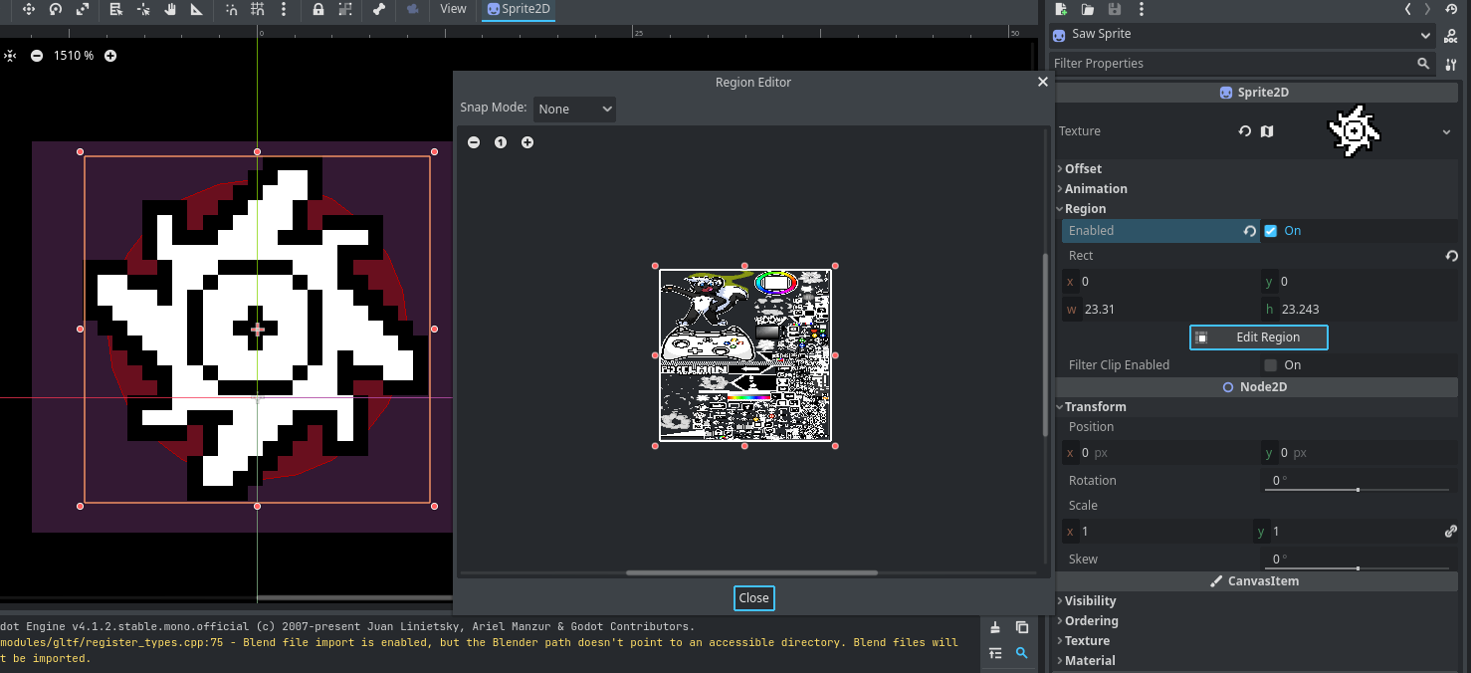Click the Edit Region button
The height and width of the screenshot is (673, 1471).
(1259, 337)
